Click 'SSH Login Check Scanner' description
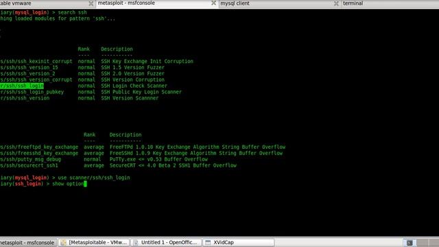This screenshot has height=247, width=439. point(134,86)
